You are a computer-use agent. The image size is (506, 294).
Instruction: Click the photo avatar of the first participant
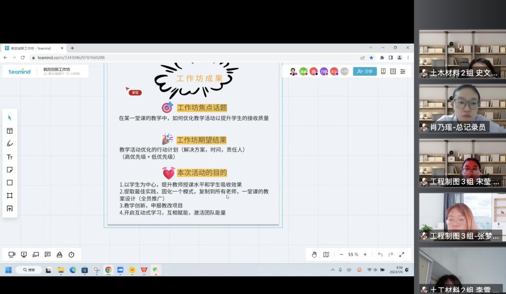[x=293, y=71]
